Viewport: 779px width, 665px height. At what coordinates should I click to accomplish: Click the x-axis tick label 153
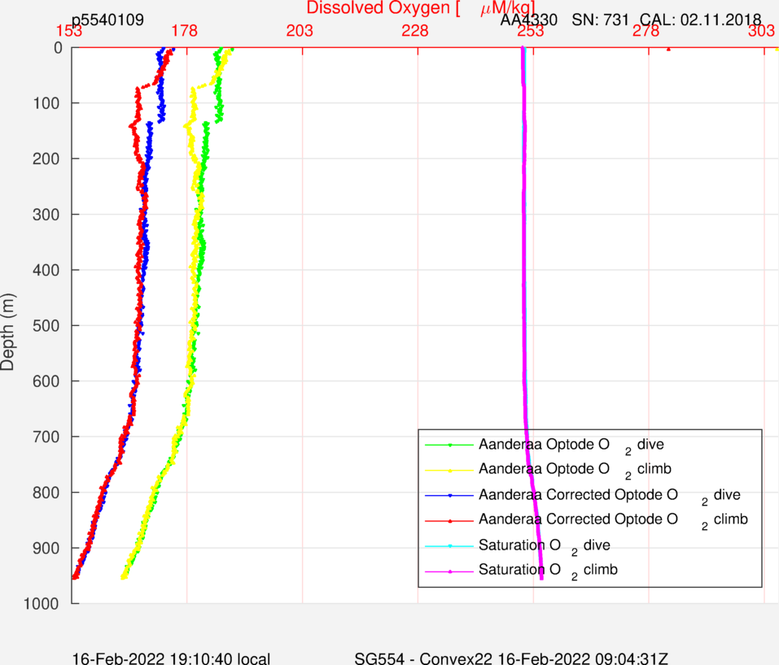coord(69,31)
